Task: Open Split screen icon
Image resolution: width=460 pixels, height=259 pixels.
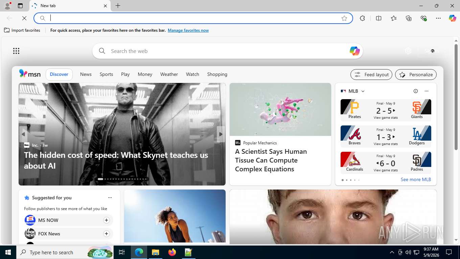Action: pos(379,18)
